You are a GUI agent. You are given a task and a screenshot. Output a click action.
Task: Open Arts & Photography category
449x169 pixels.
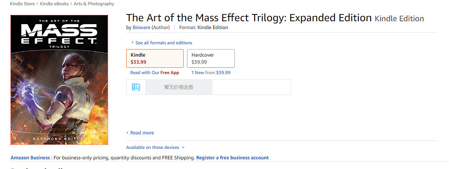tap(94, 4)
